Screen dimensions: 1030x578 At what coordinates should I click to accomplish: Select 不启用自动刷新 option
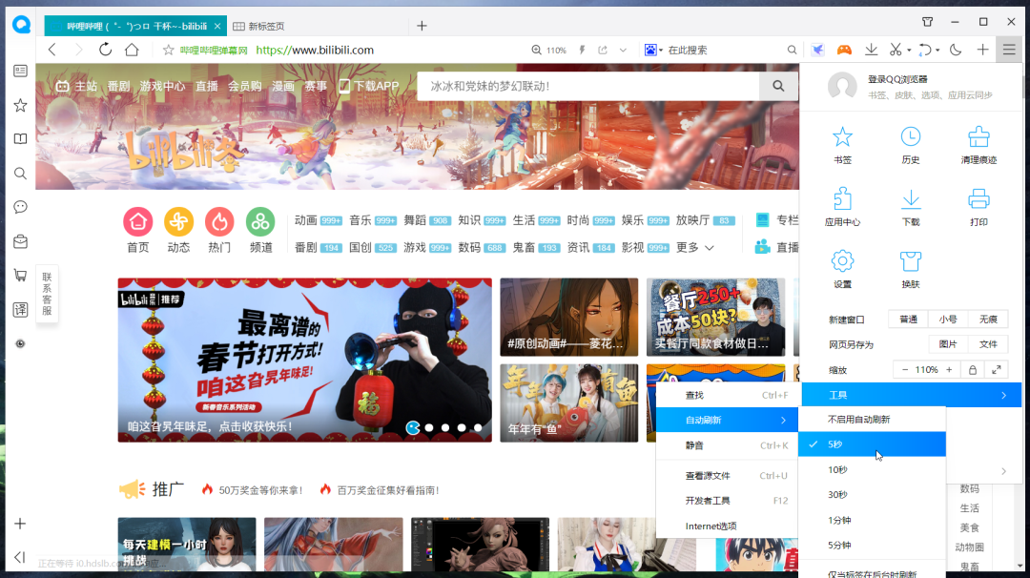[x=873, y=419]
